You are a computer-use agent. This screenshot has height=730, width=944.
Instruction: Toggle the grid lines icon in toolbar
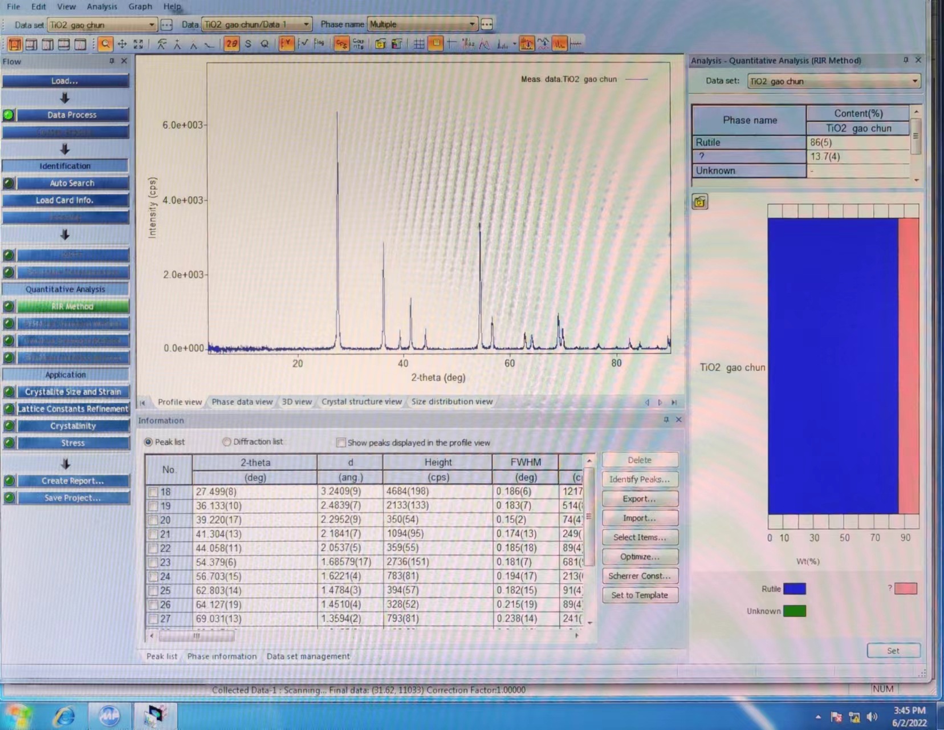[418, 44]
